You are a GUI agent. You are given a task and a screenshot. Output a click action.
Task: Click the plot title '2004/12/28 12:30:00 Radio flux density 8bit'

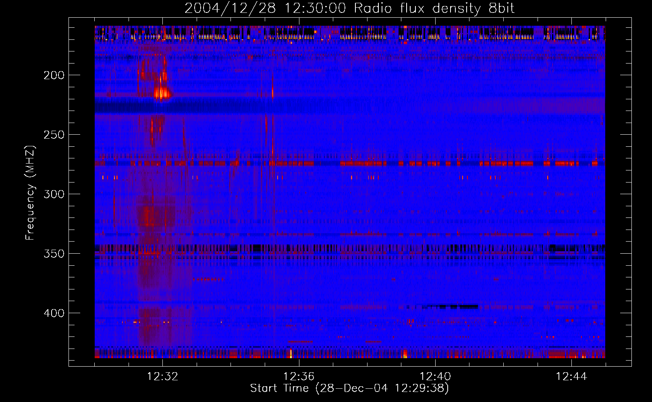coord(349,8)
